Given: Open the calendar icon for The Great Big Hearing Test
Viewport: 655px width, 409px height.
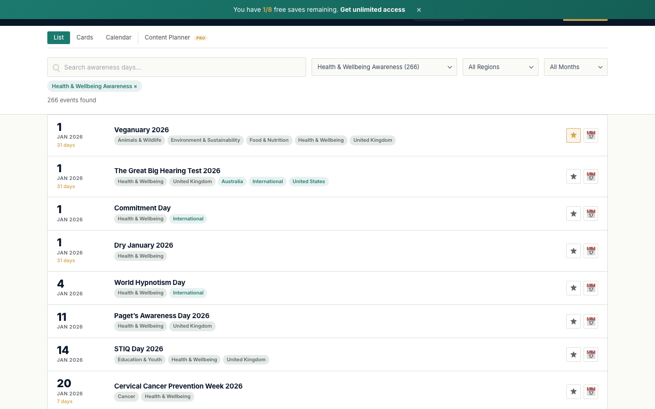Looking at the screenshot, I should [x=591, y=176].
